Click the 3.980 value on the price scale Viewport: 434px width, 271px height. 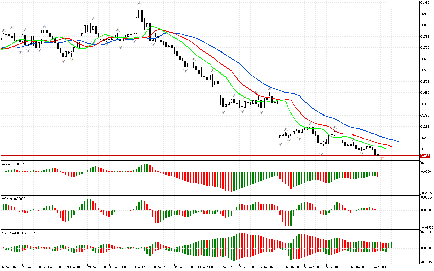coord(425,3)
